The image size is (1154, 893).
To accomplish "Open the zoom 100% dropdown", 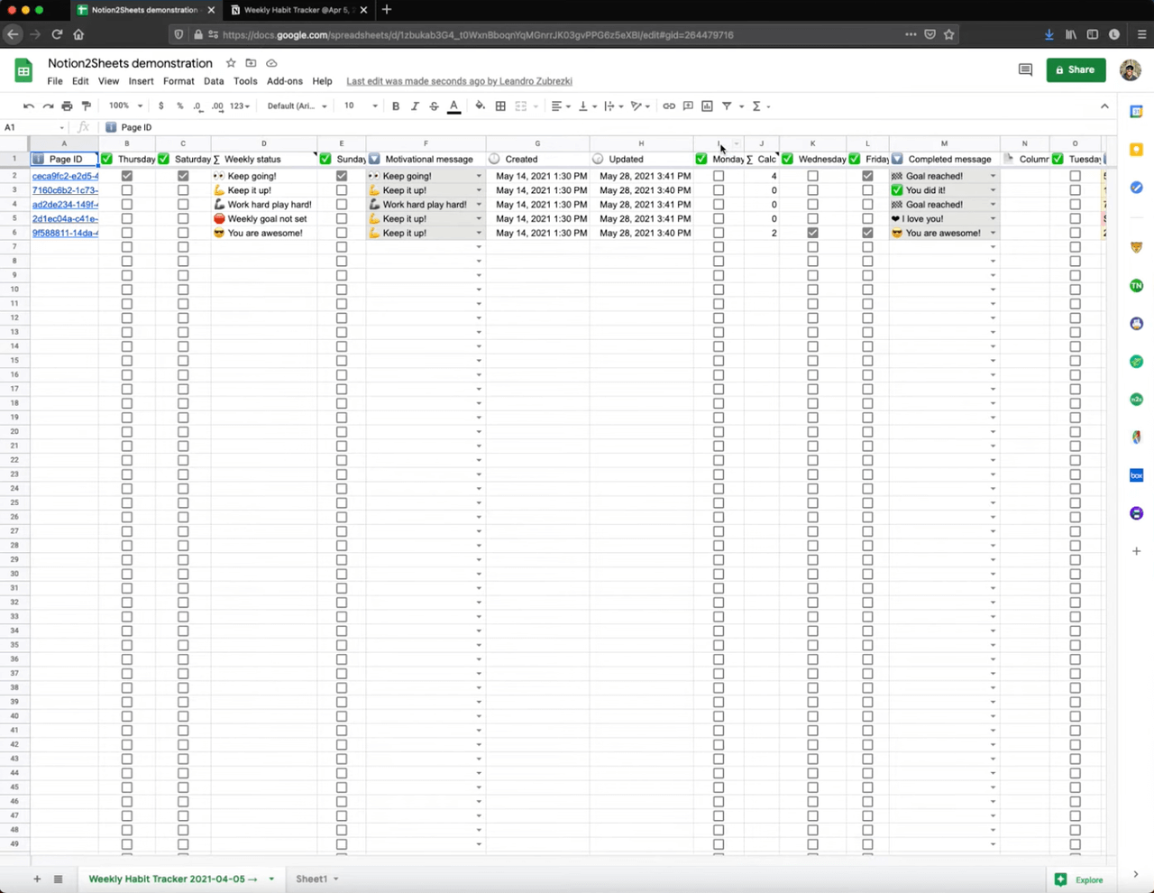I will pos(125,106).
